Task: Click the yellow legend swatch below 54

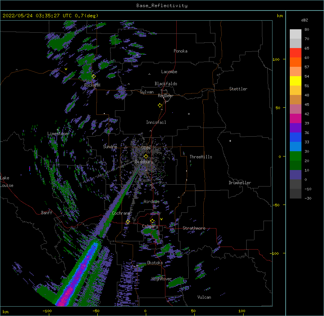Action: (295, 81)
